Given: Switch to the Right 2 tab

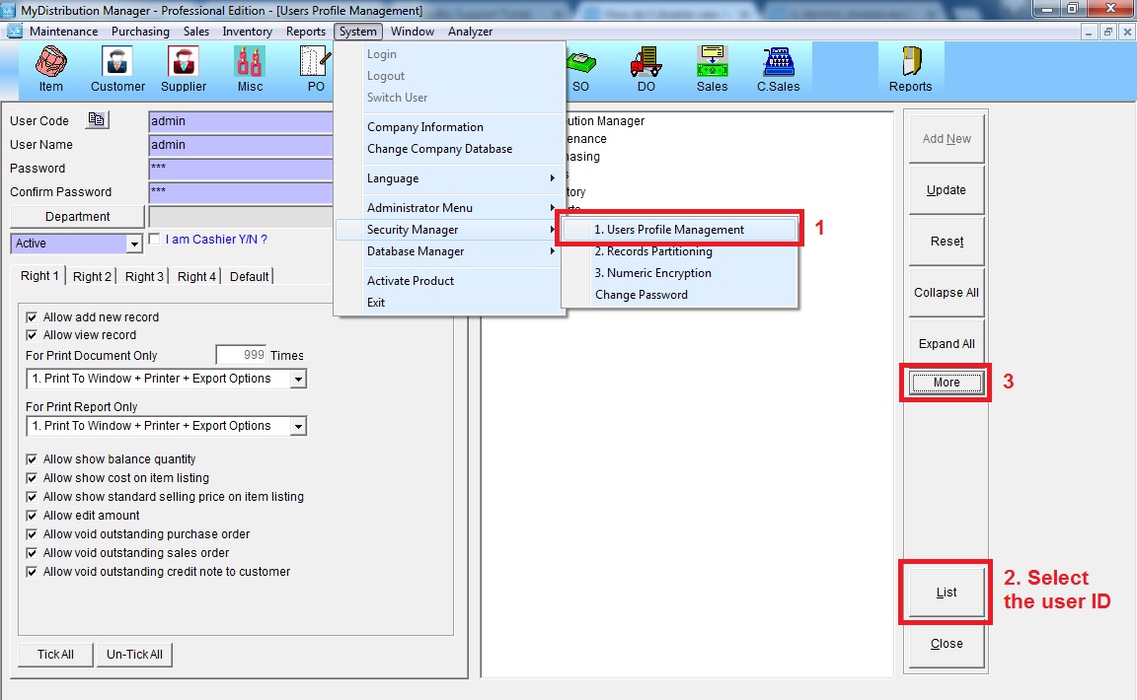Looking at the screenshot, I should [x=93, y=276].
